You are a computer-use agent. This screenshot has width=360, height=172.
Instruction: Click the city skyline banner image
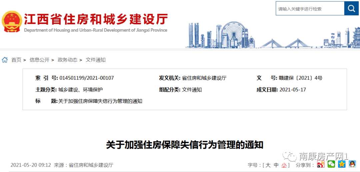[x=273, y=35]
